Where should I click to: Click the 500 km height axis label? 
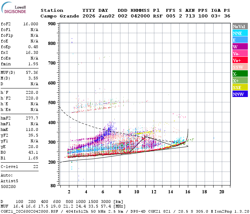coord(52,103)
